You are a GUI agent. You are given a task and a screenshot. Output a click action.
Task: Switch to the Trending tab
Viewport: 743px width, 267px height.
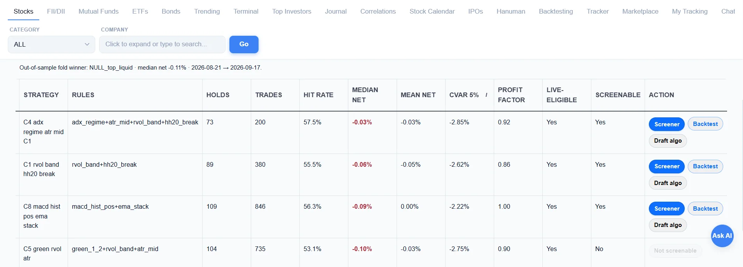pyautogui.click(x=207, y=11)
